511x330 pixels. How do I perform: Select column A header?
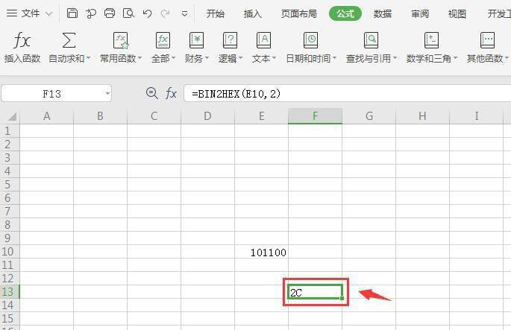46,116
